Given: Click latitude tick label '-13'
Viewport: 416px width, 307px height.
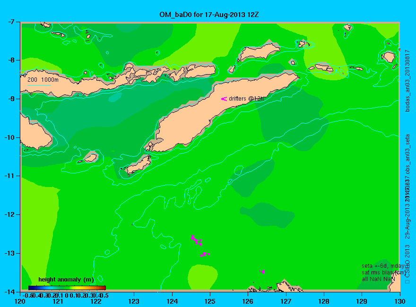Looking at the screenshot, I should (10, 253).
